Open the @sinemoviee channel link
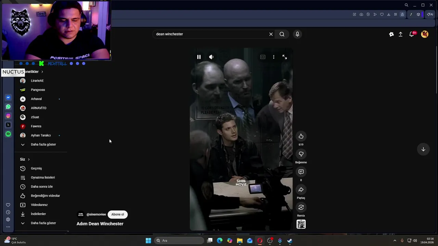438x246 pixels. (96, 215)
